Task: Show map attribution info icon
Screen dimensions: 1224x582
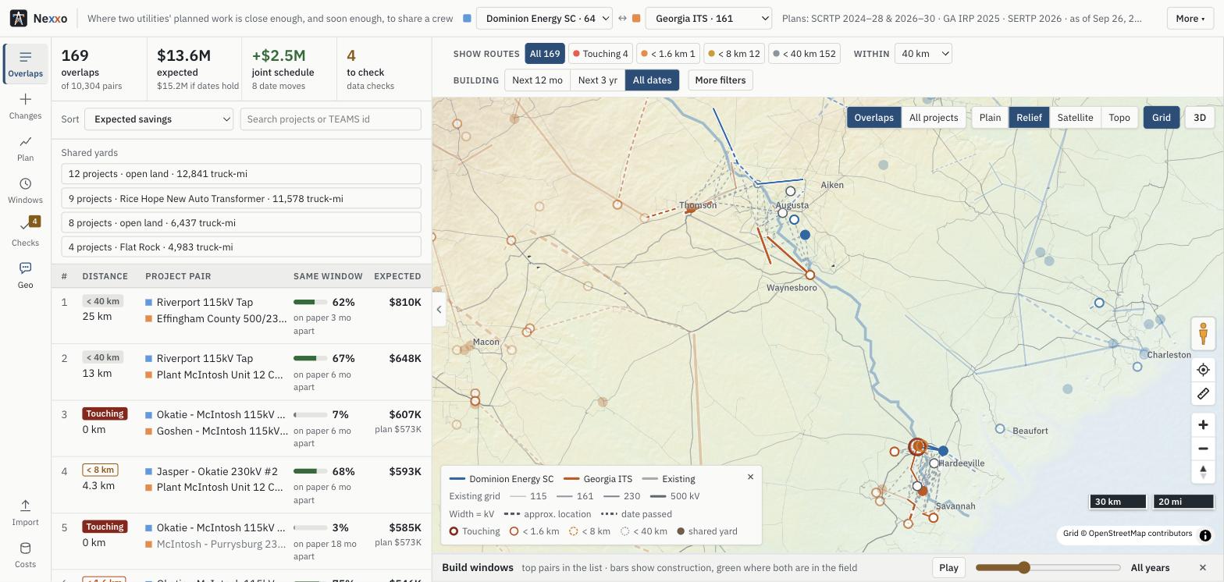Action: click(x=1205, y=535)
